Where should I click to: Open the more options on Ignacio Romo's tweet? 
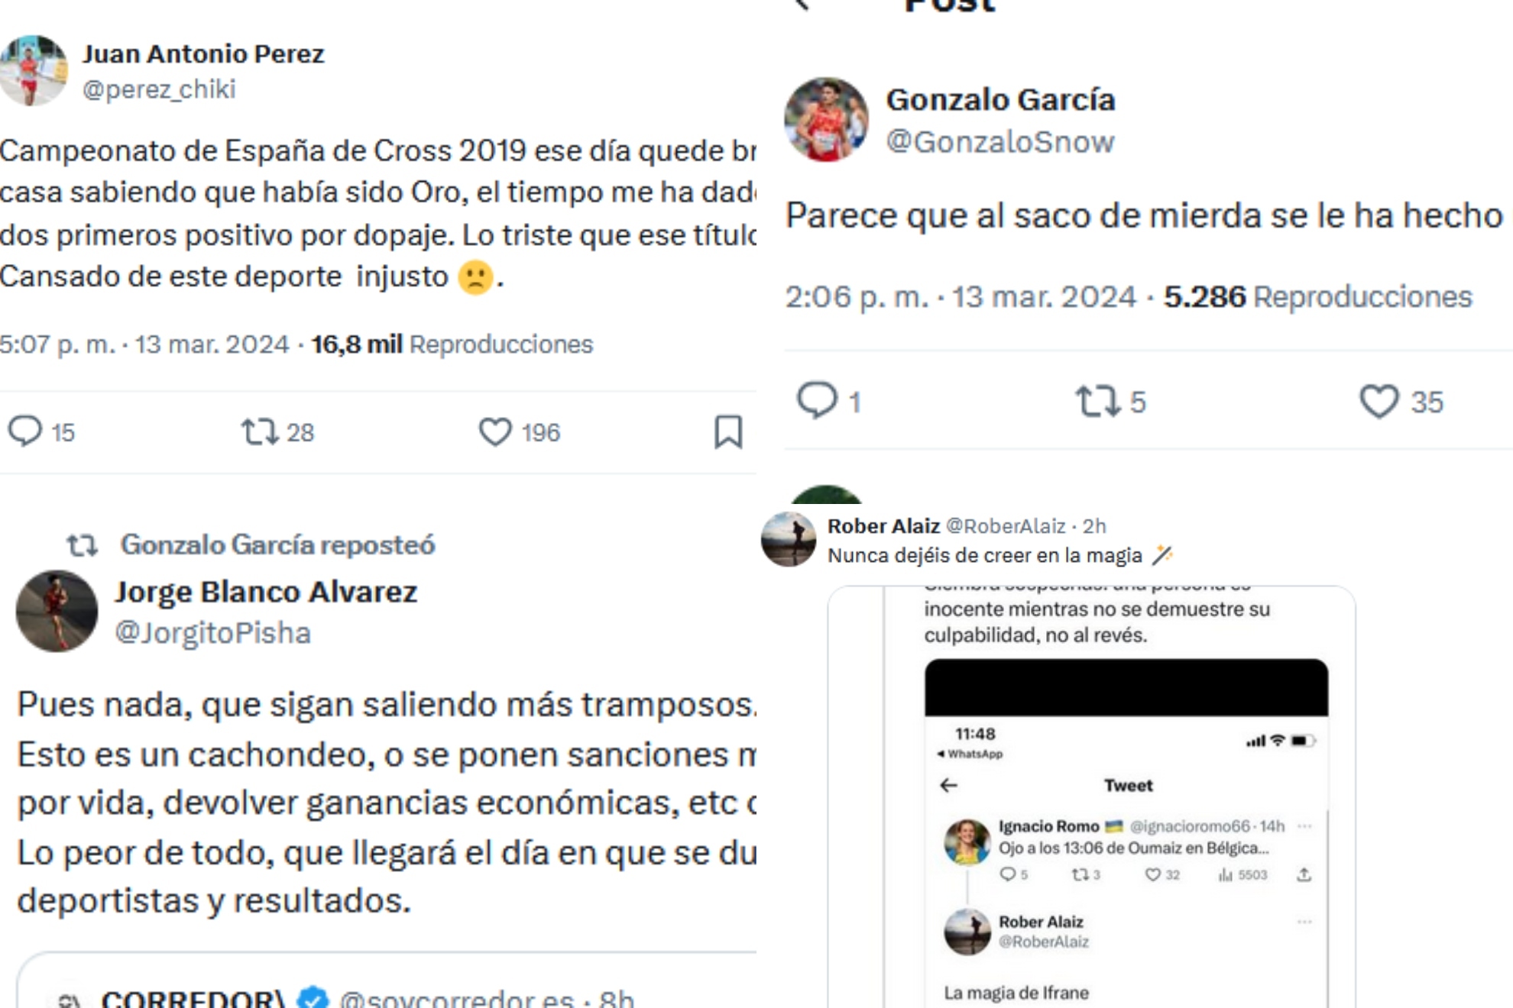1304,826
